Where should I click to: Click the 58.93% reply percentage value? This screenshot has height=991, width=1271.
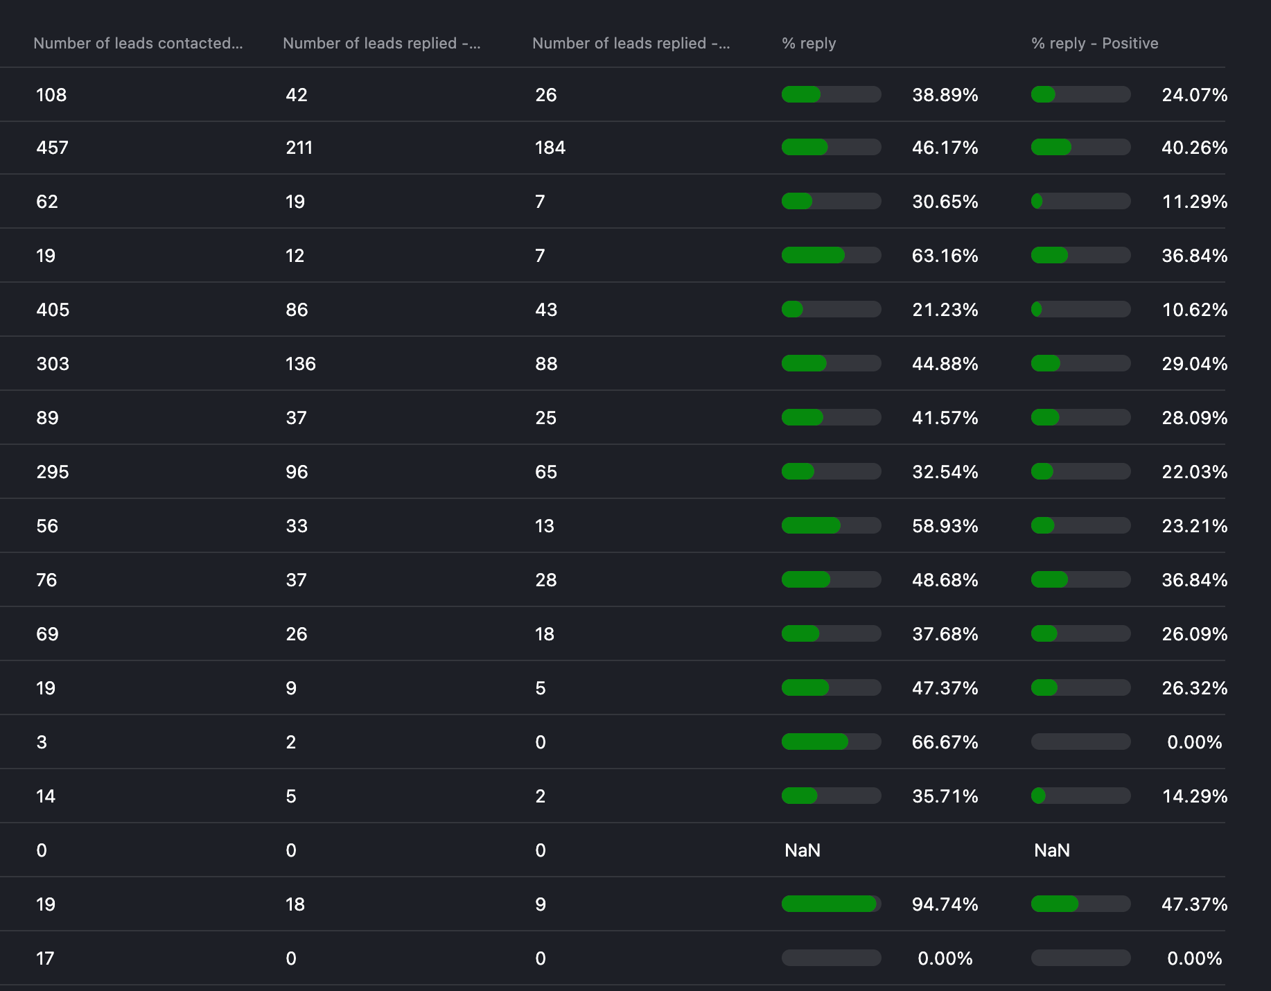[x=945, y=526]
